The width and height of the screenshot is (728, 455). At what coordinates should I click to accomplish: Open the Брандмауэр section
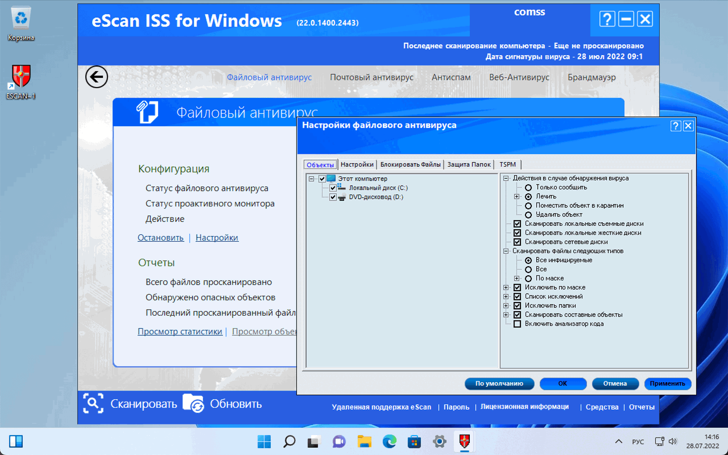coord(592,77)
